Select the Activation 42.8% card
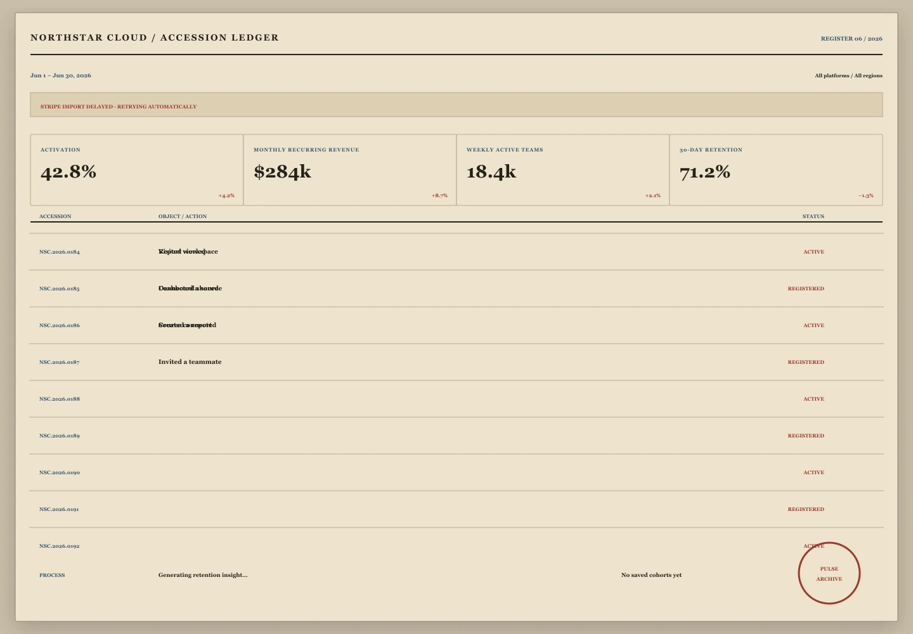This screenshot has height=634, width=913. tap(137, 170)
